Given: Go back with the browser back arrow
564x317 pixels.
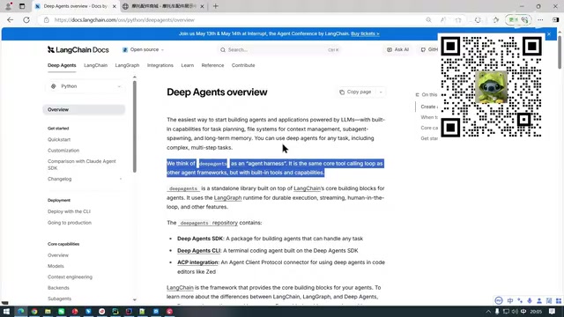Looking at the screenshot, I should click(x=10, y=20).
